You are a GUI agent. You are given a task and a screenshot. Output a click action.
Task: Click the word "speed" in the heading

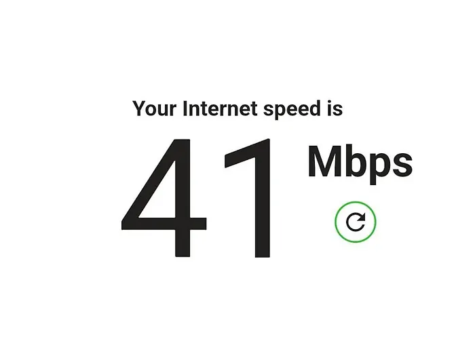coord(292,110)
